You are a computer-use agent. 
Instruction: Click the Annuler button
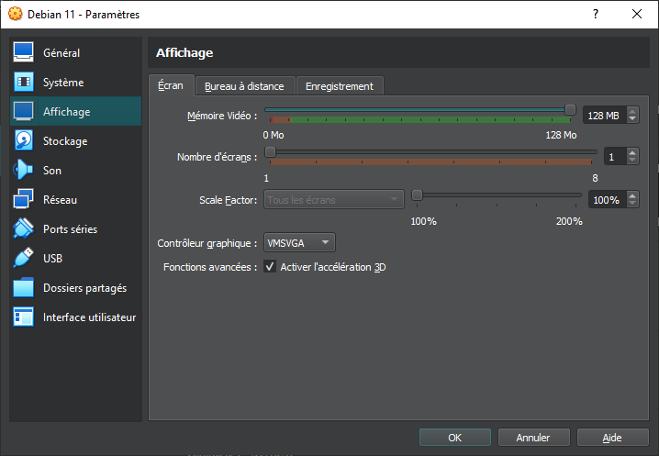click(533, 438)
